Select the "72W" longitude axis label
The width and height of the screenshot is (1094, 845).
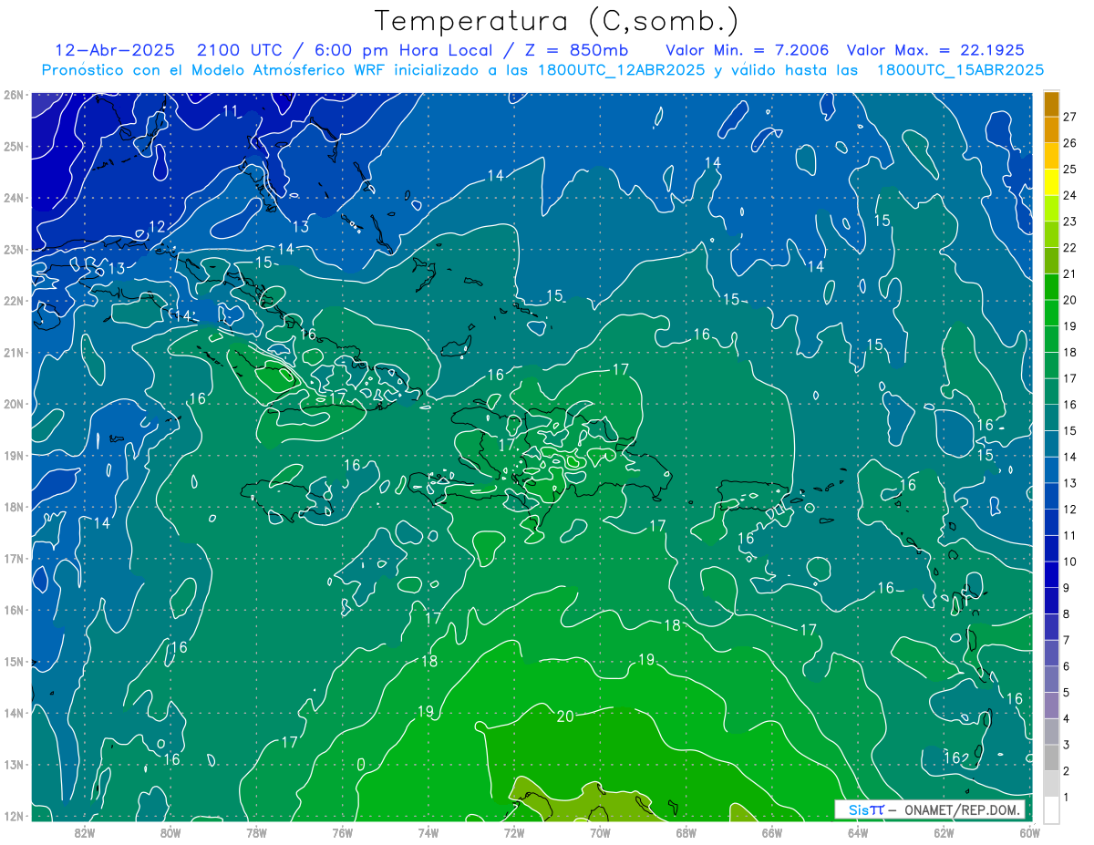[x=514, y=832]
